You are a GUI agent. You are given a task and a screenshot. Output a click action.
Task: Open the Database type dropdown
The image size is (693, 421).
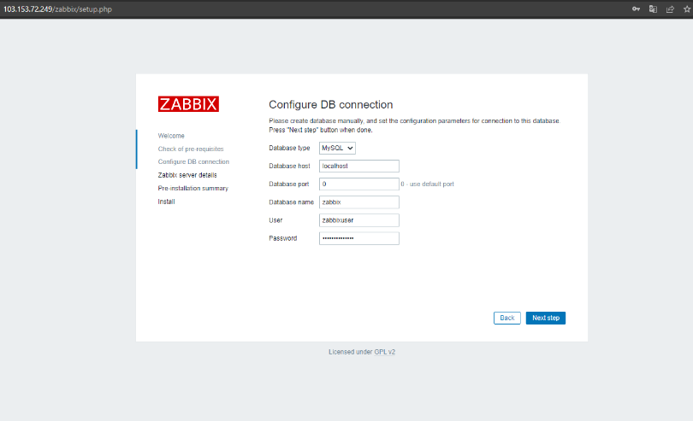[x=337, y=149]
